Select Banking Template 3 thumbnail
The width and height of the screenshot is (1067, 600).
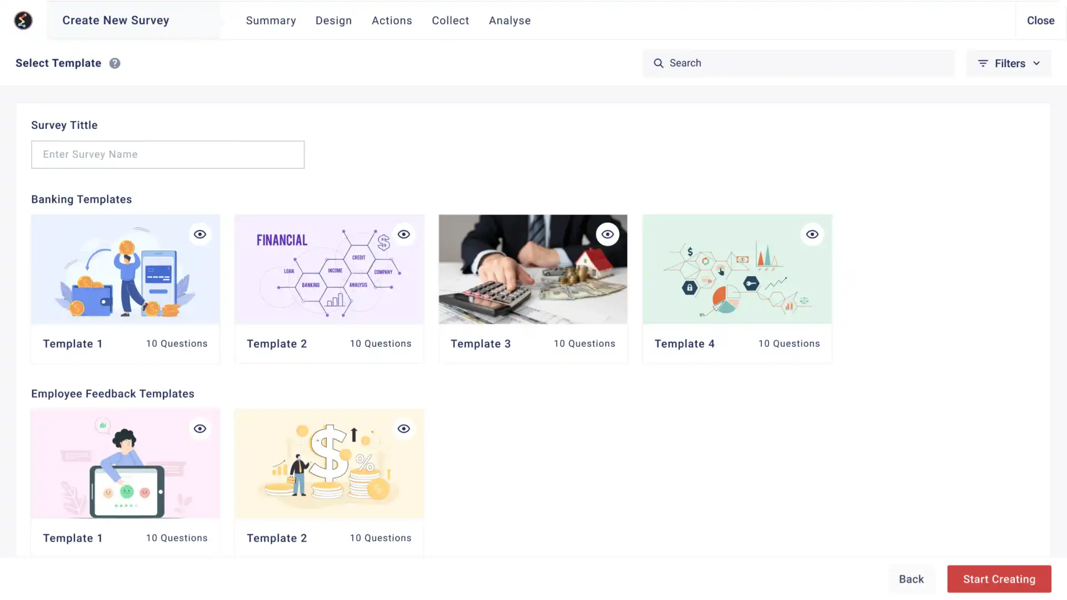pyautogui.click(x=533, y=269)
